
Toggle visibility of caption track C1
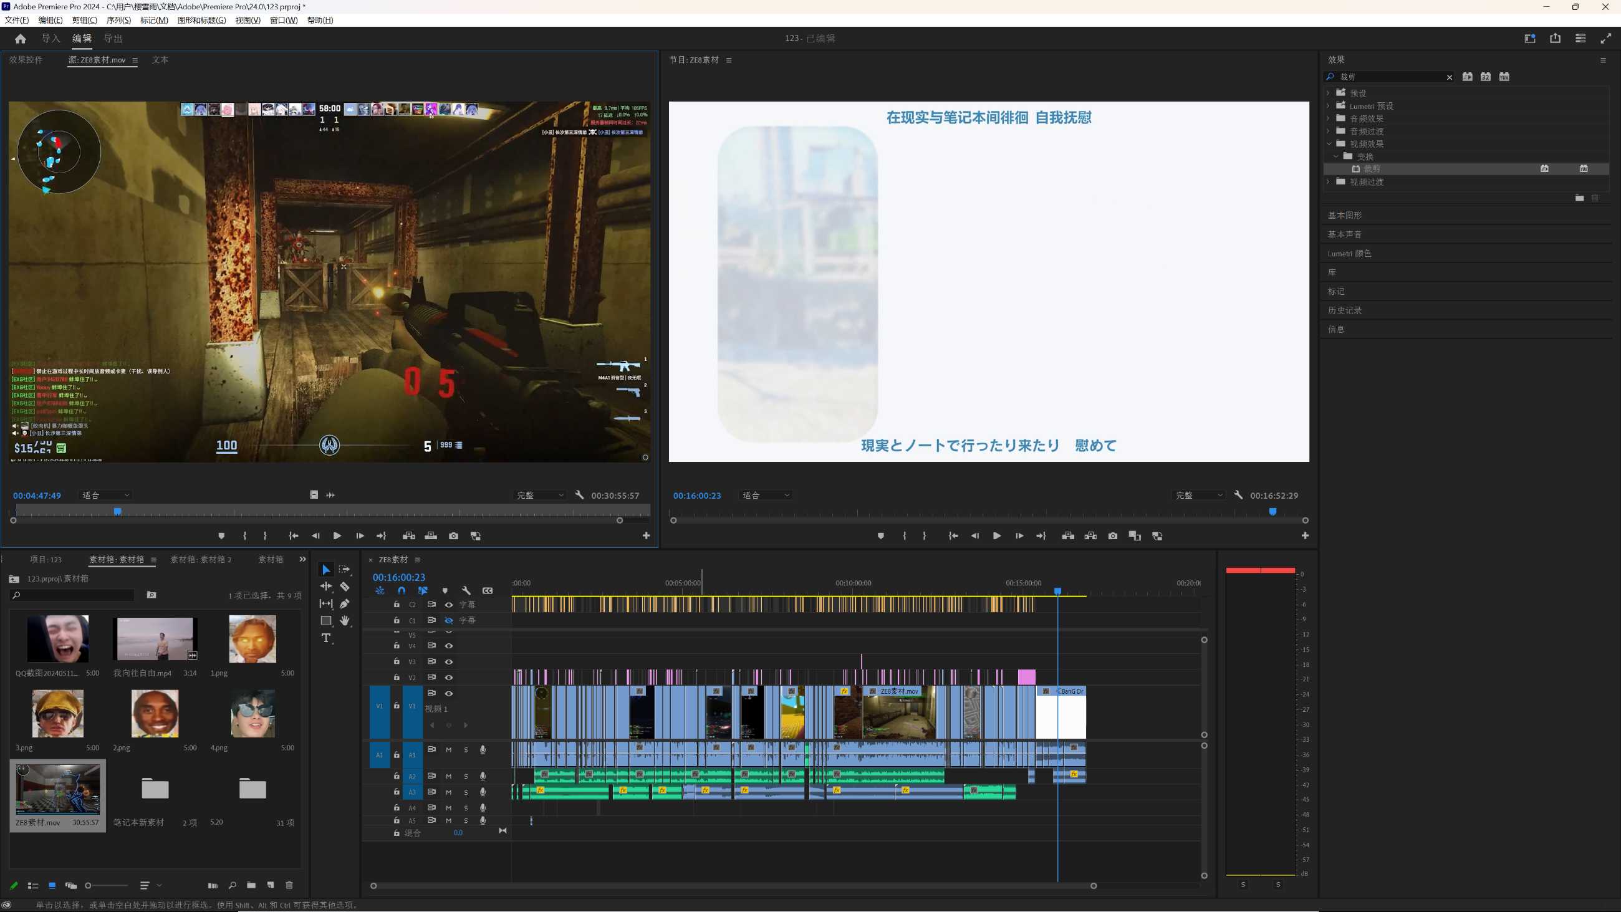coord(449,621)
